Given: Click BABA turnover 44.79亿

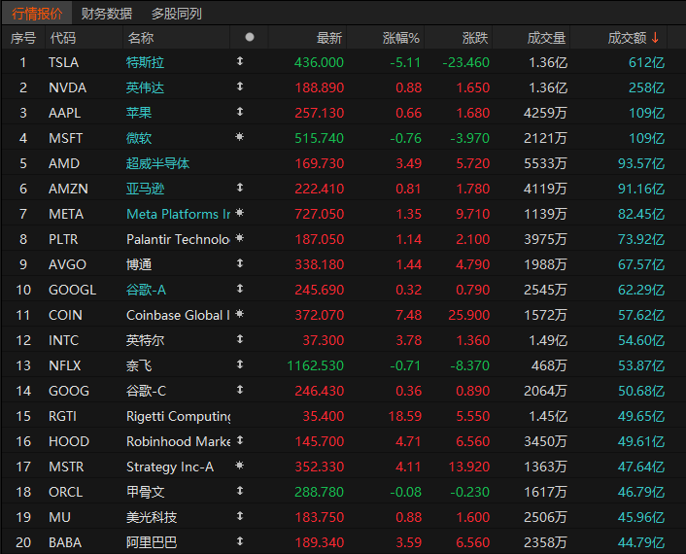Looking at the screenshot, I should click(641, 542).
